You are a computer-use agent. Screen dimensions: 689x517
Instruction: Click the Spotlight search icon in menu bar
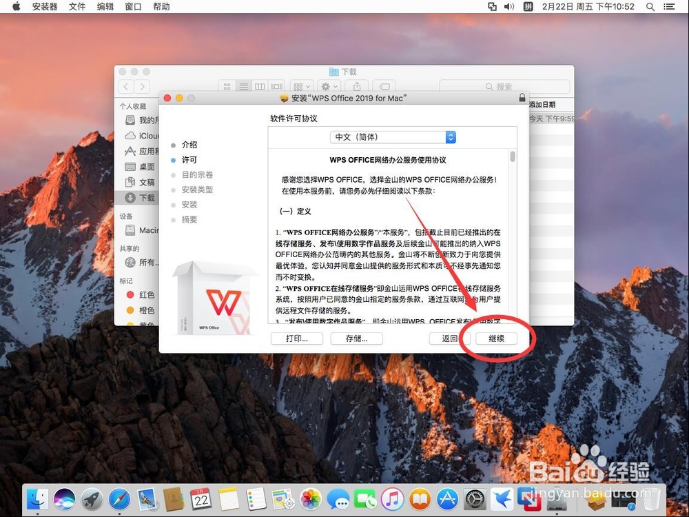point(650,7)
